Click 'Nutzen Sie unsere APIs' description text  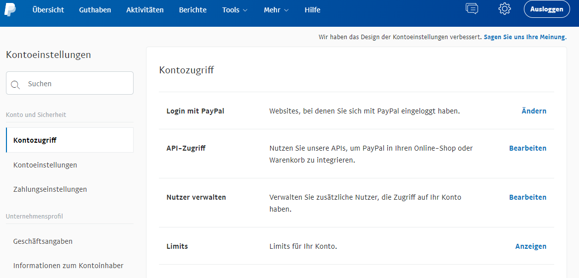(371, 154)
